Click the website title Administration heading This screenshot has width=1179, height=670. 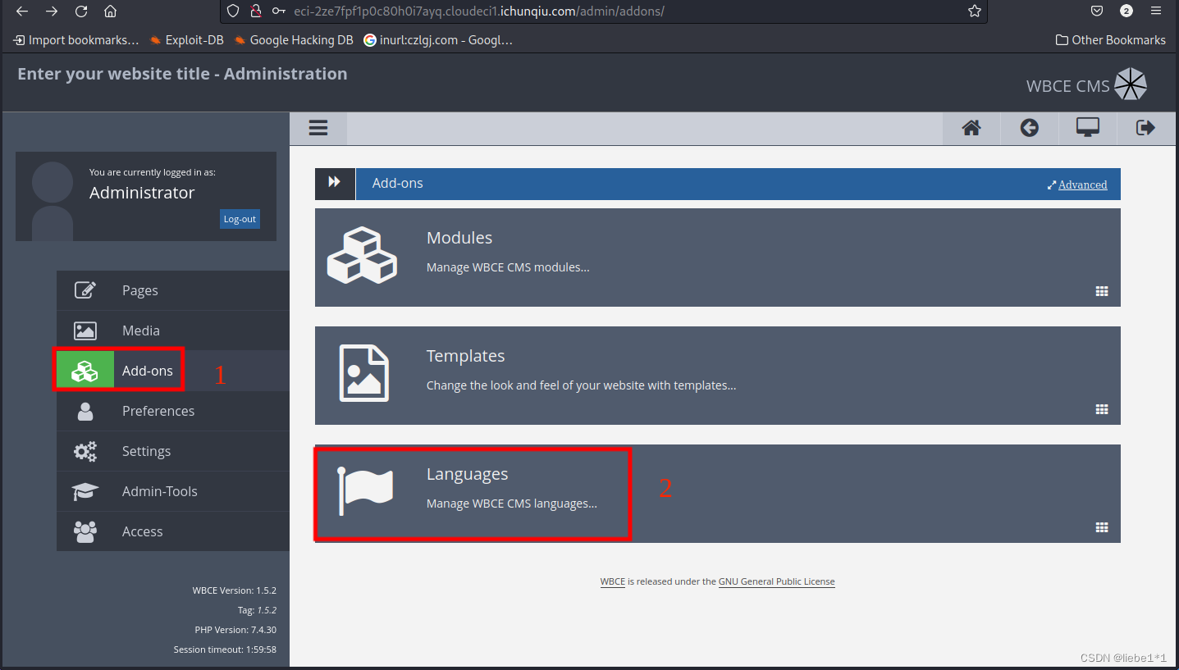[182, 74]
